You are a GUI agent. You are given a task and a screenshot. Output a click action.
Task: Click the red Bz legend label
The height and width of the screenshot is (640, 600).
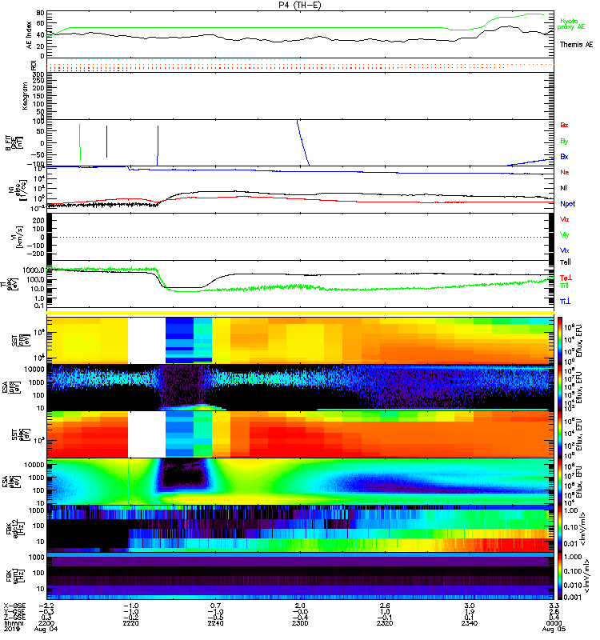coord(564,125)
